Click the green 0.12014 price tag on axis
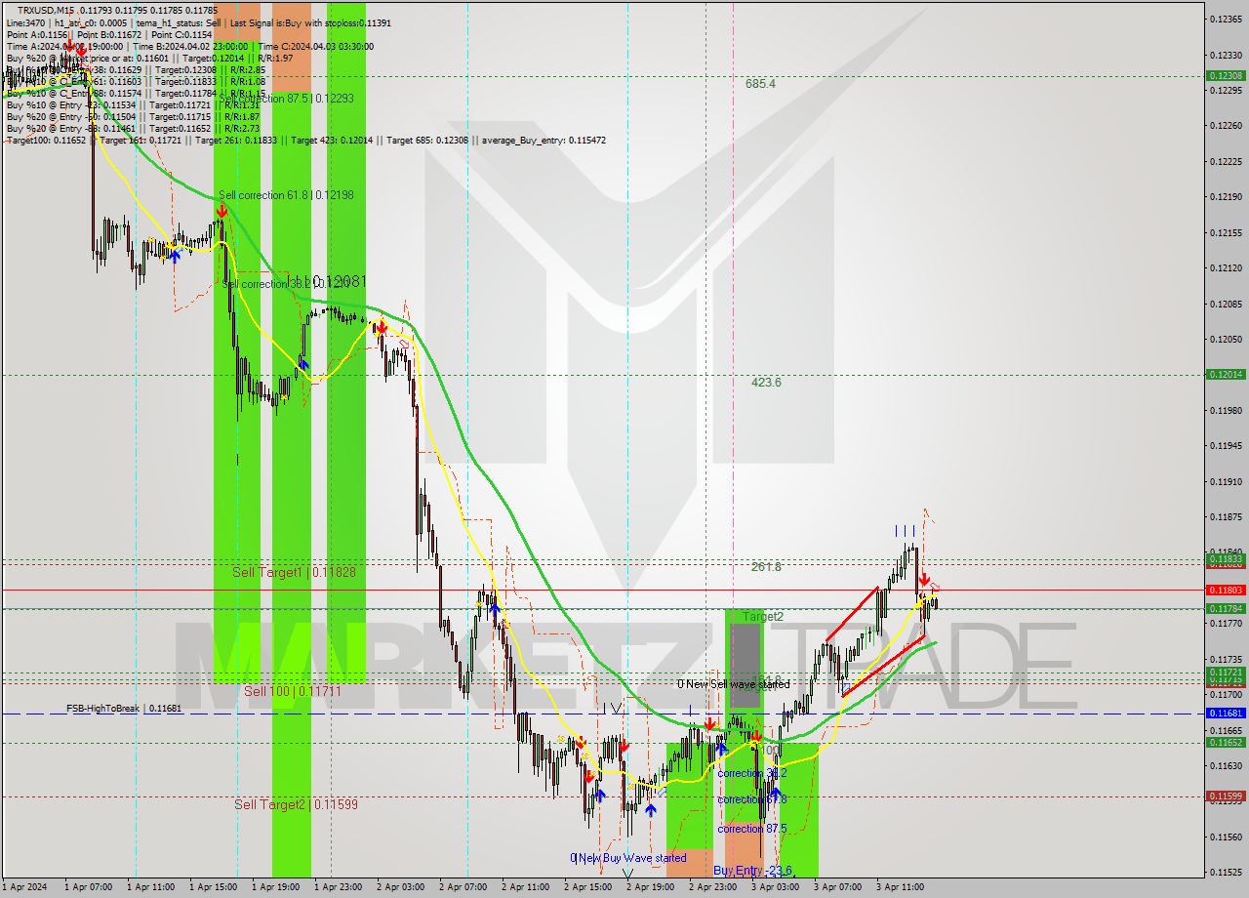Screen dimensions: 1249x898 [x=1226, y=374]
